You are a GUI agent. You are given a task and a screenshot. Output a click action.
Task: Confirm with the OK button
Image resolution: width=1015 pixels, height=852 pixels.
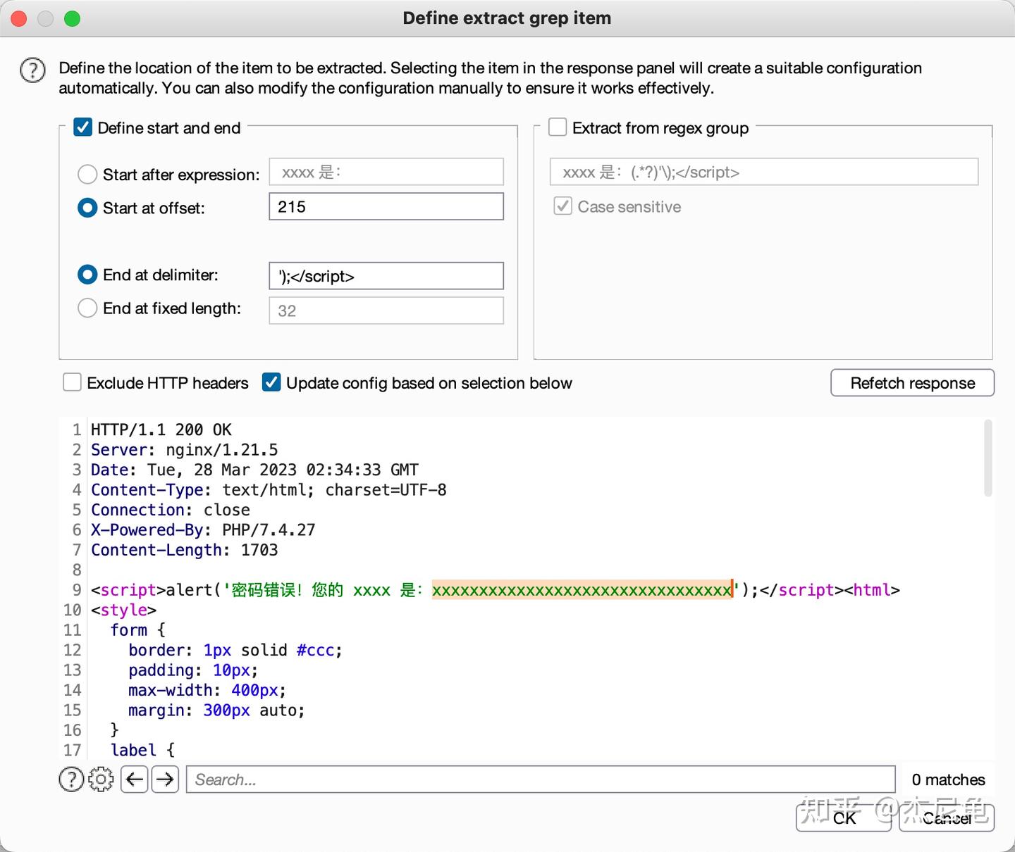click(x=844, y=817)
